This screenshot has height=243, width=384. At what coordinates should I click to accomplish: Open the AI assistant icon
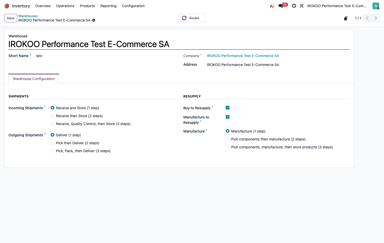(272, 6)
